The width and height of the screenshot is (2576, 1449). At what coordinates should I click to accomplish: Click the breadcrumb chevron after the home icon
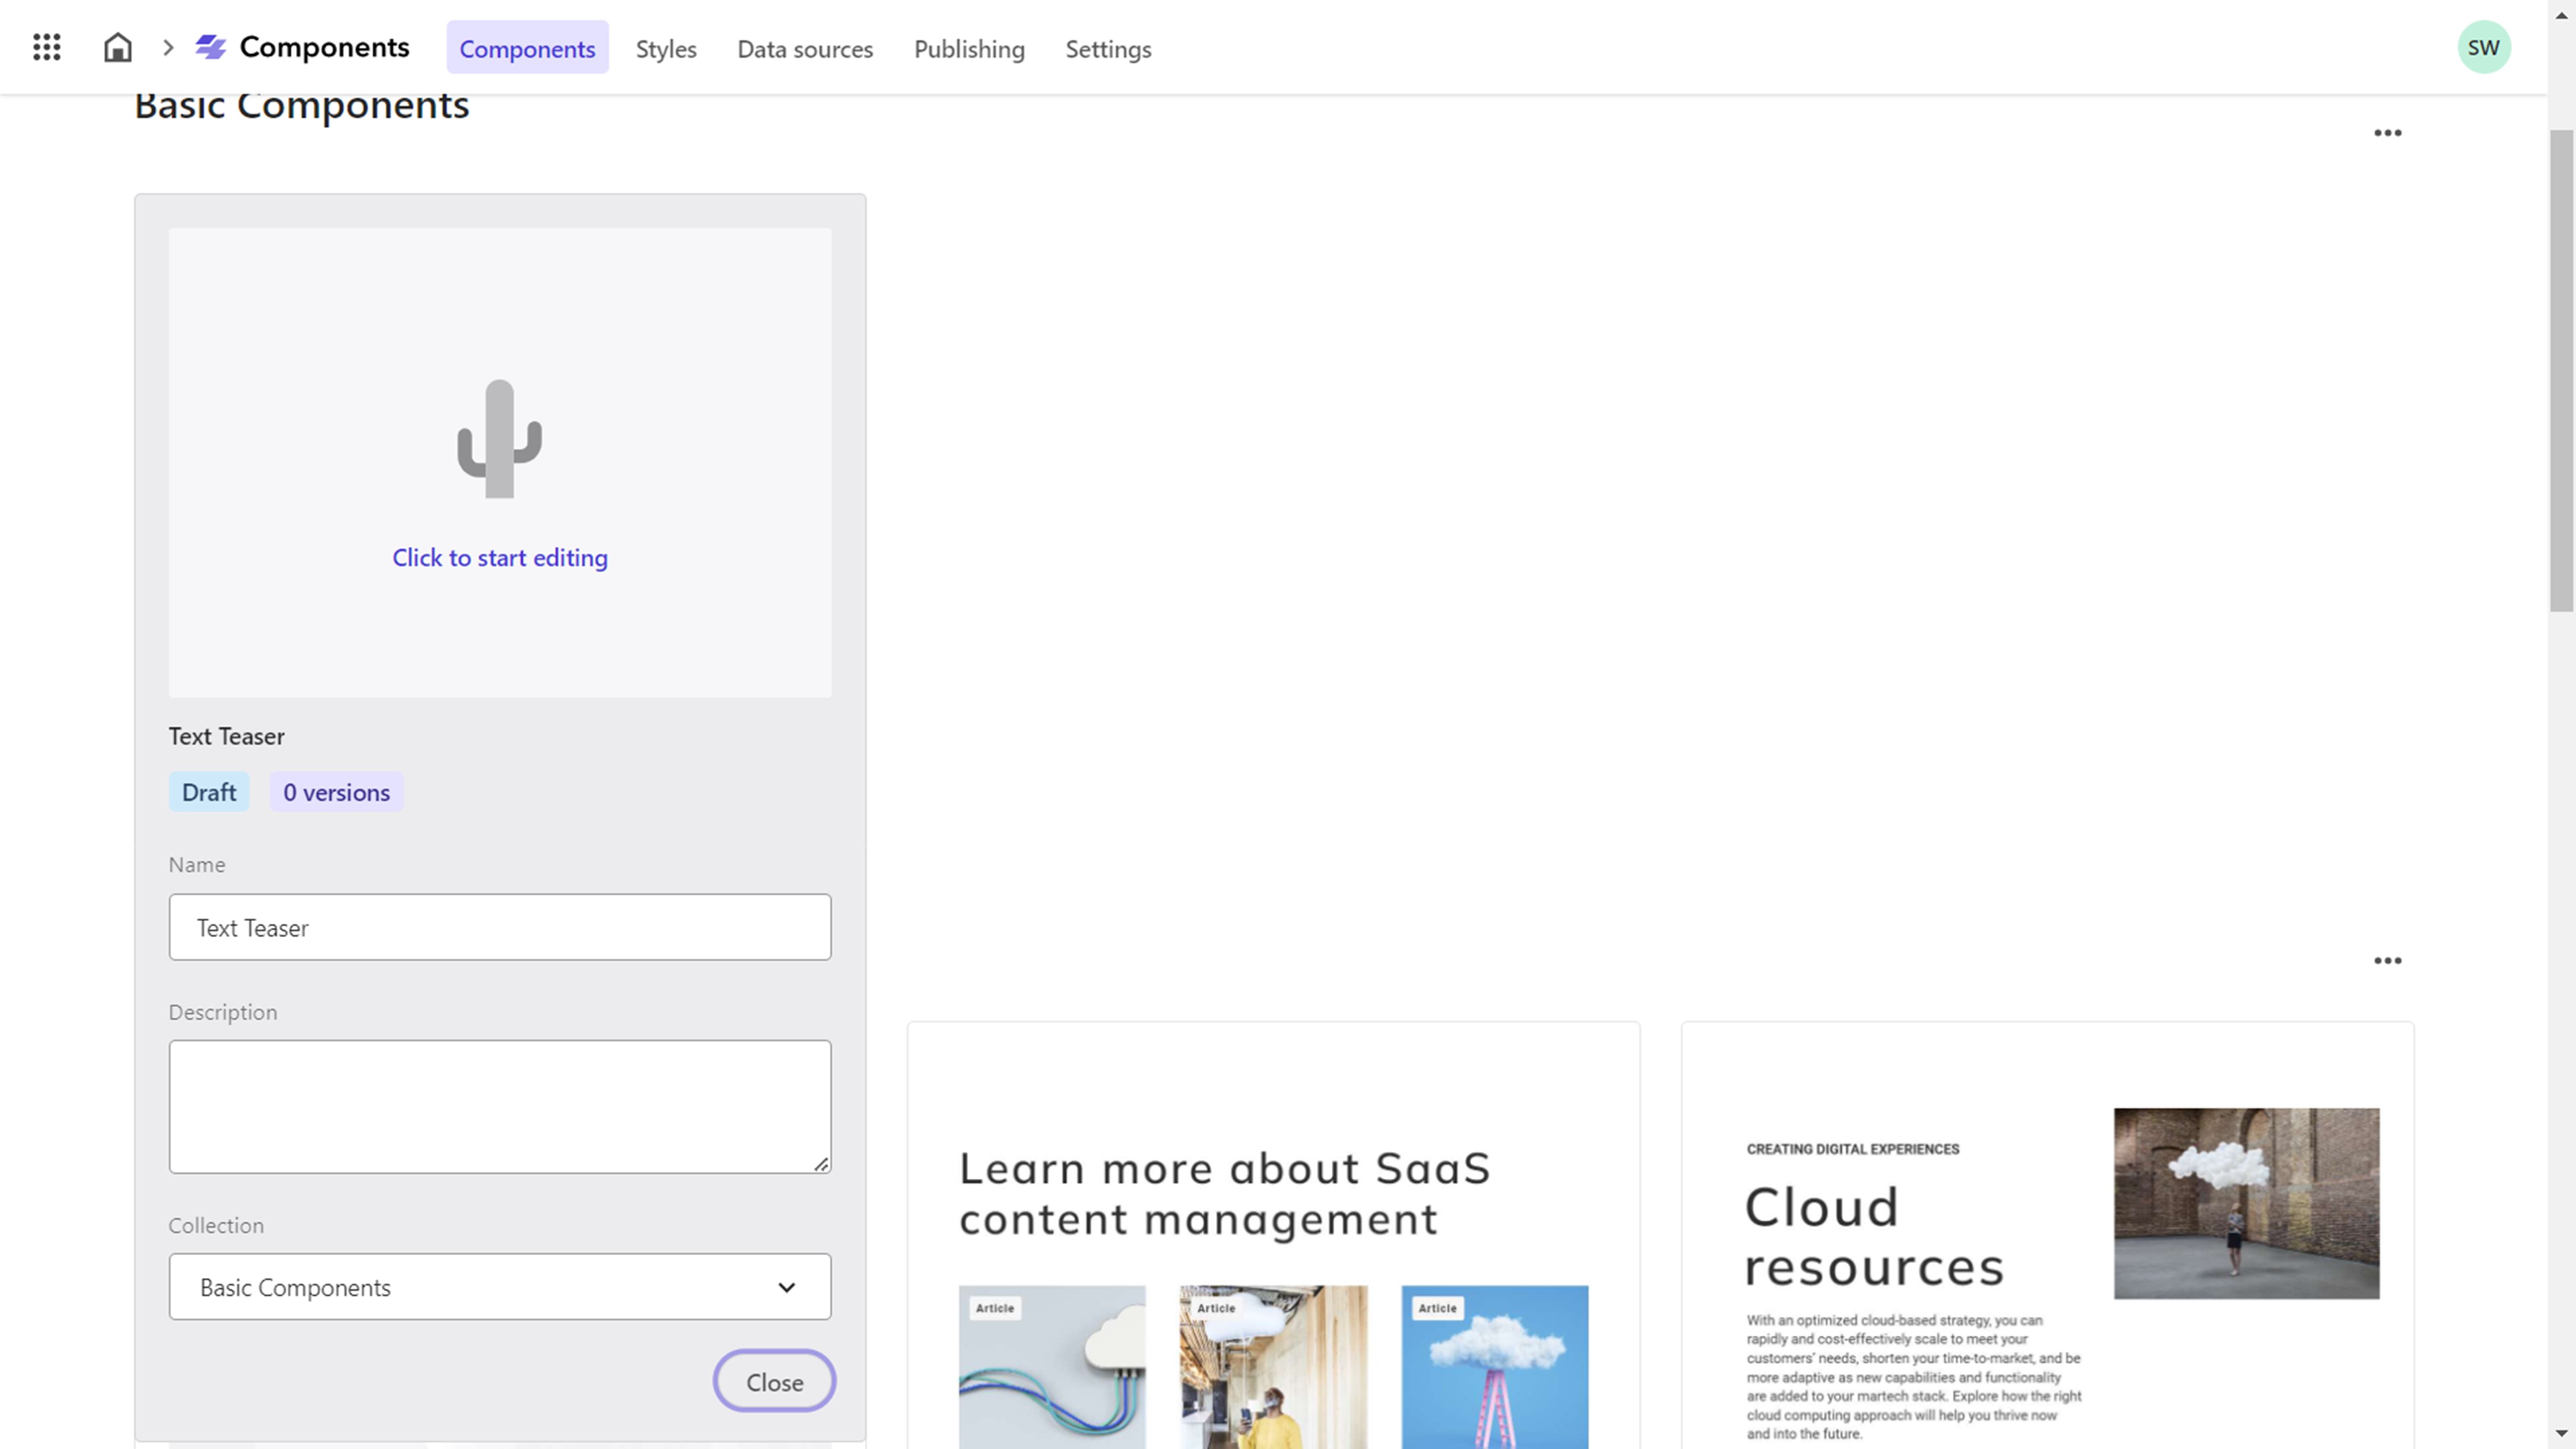(168, 47)
